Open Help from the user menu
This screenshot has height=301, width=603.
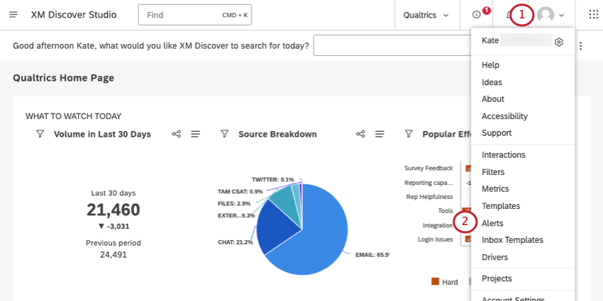click(490, 64)
